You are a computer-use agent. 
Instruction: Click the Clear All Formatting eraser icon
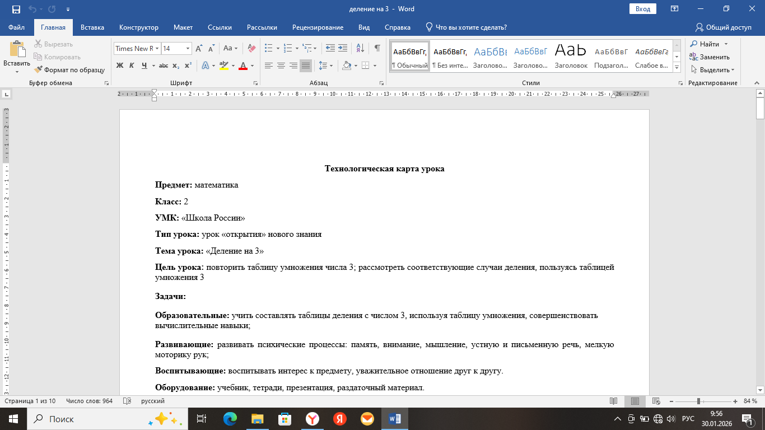[251, 48]
